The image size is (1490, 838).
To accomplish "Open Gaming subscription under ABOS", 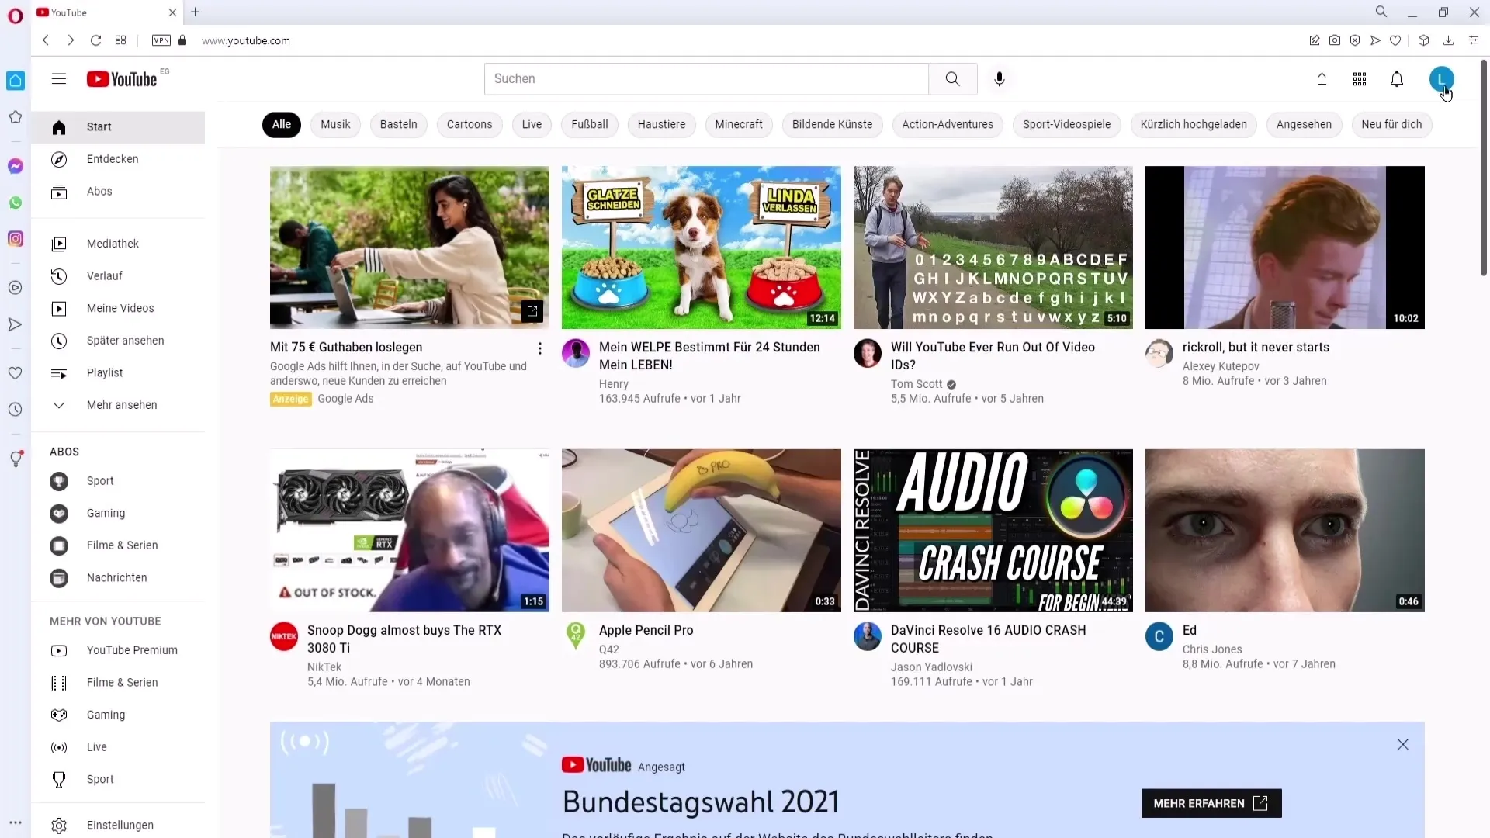I will 118,513.
